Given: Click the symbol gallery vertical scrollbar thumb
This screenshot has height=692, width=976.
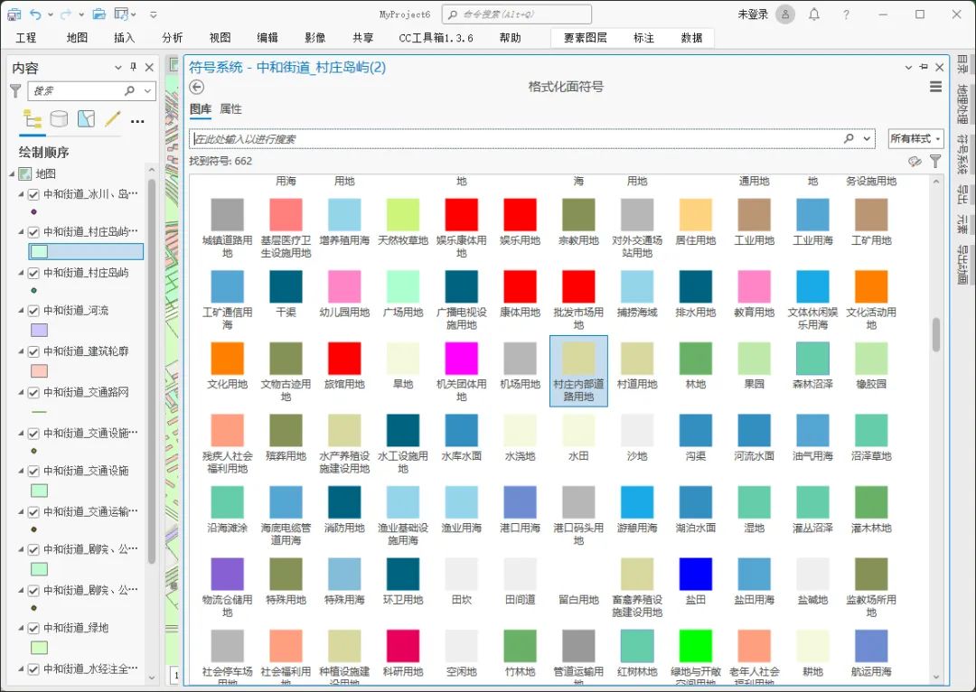Looking at the screenshot, I should [x=935, y=335].
